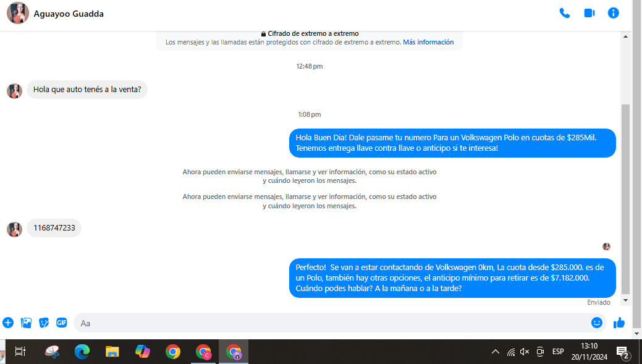642x364 pixels.
Task: Open Copilot from the taskbar
Action: click(x=143, y=352)
